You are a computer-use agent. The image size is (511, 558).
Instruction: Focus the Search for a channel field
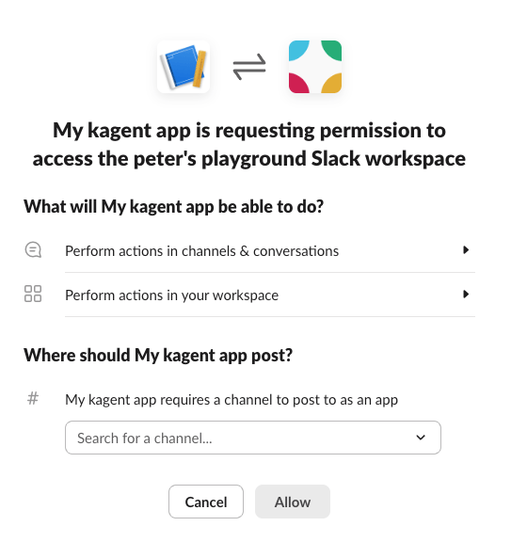tap(253, 438)
